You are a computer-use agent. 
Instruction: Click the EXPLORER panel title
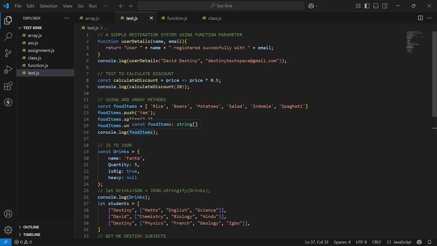pyautogui.click(x=32, y=18)
